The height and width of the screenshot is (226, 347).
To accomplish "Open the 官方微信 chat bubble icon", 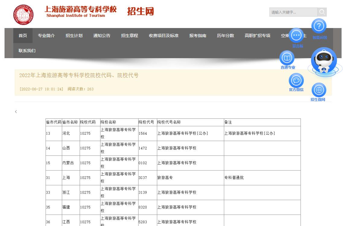I will click(296, 80).
